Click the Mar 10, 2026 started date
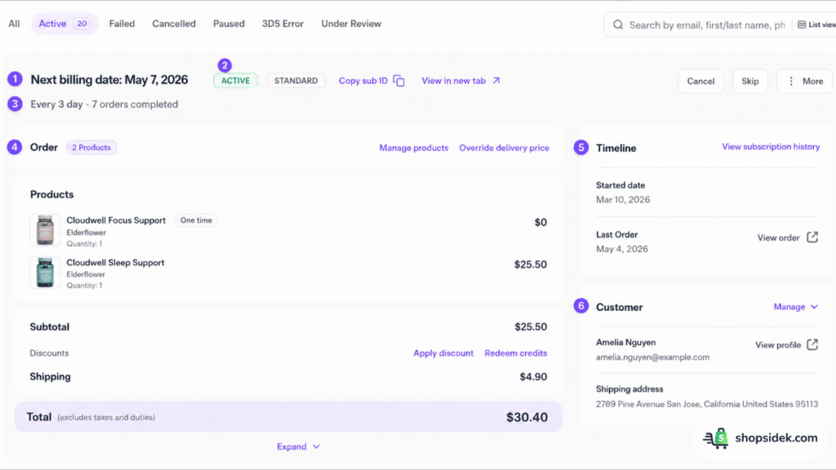836x470 pixels. point(623,199)
